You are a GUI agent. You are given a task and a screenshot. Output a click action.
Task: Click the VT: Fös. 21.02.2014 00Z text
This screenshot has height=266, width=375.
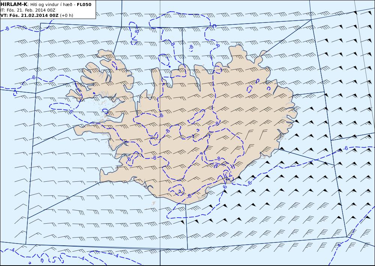click(29, 15)
